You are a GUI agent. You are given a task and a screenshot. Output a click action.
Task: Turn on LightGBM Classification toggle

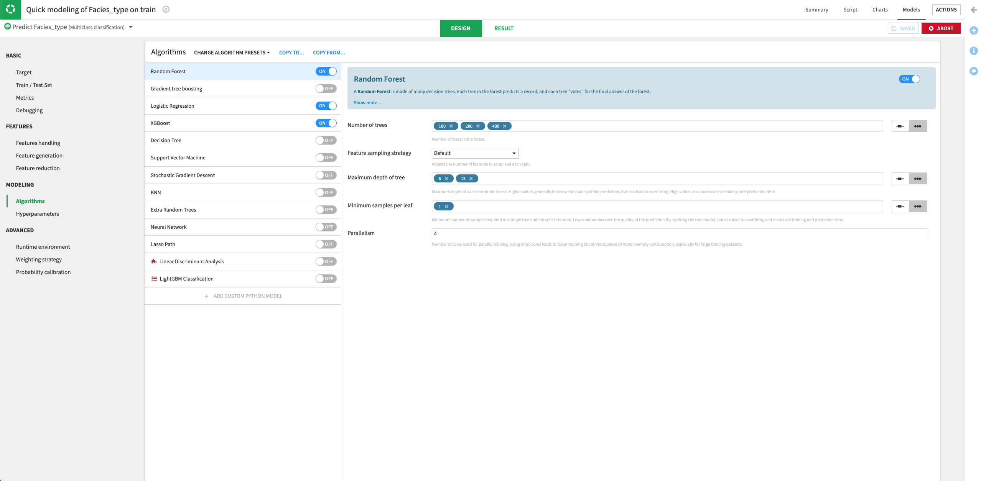click(326, 279)
